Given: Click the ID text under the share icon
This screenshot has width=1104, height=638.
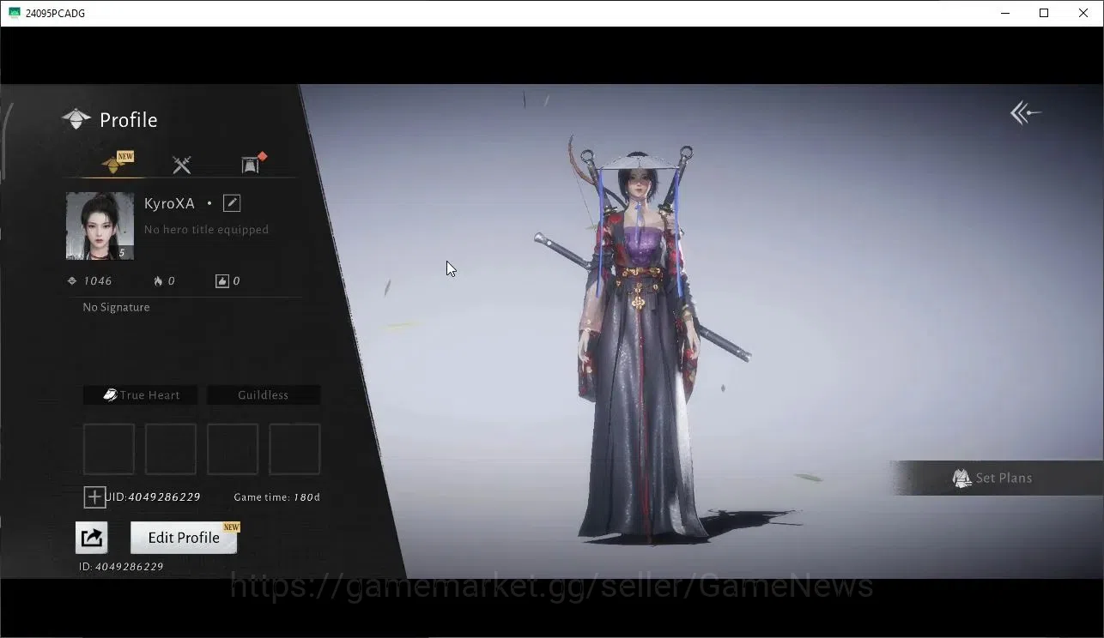Looking at the screenshot, I should tap(121, 567).
